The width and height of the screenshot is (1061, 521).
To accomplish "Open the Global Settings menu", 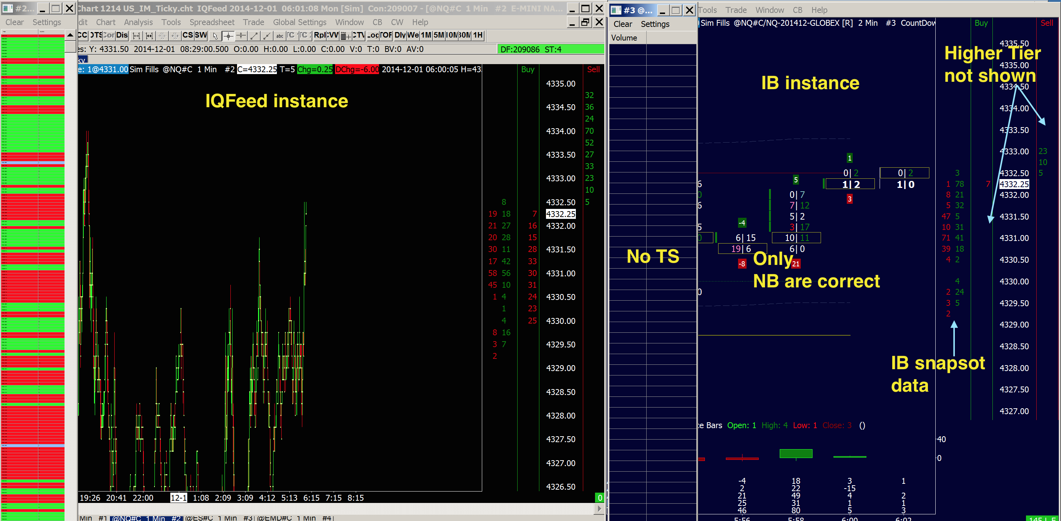I will point(299,22).
